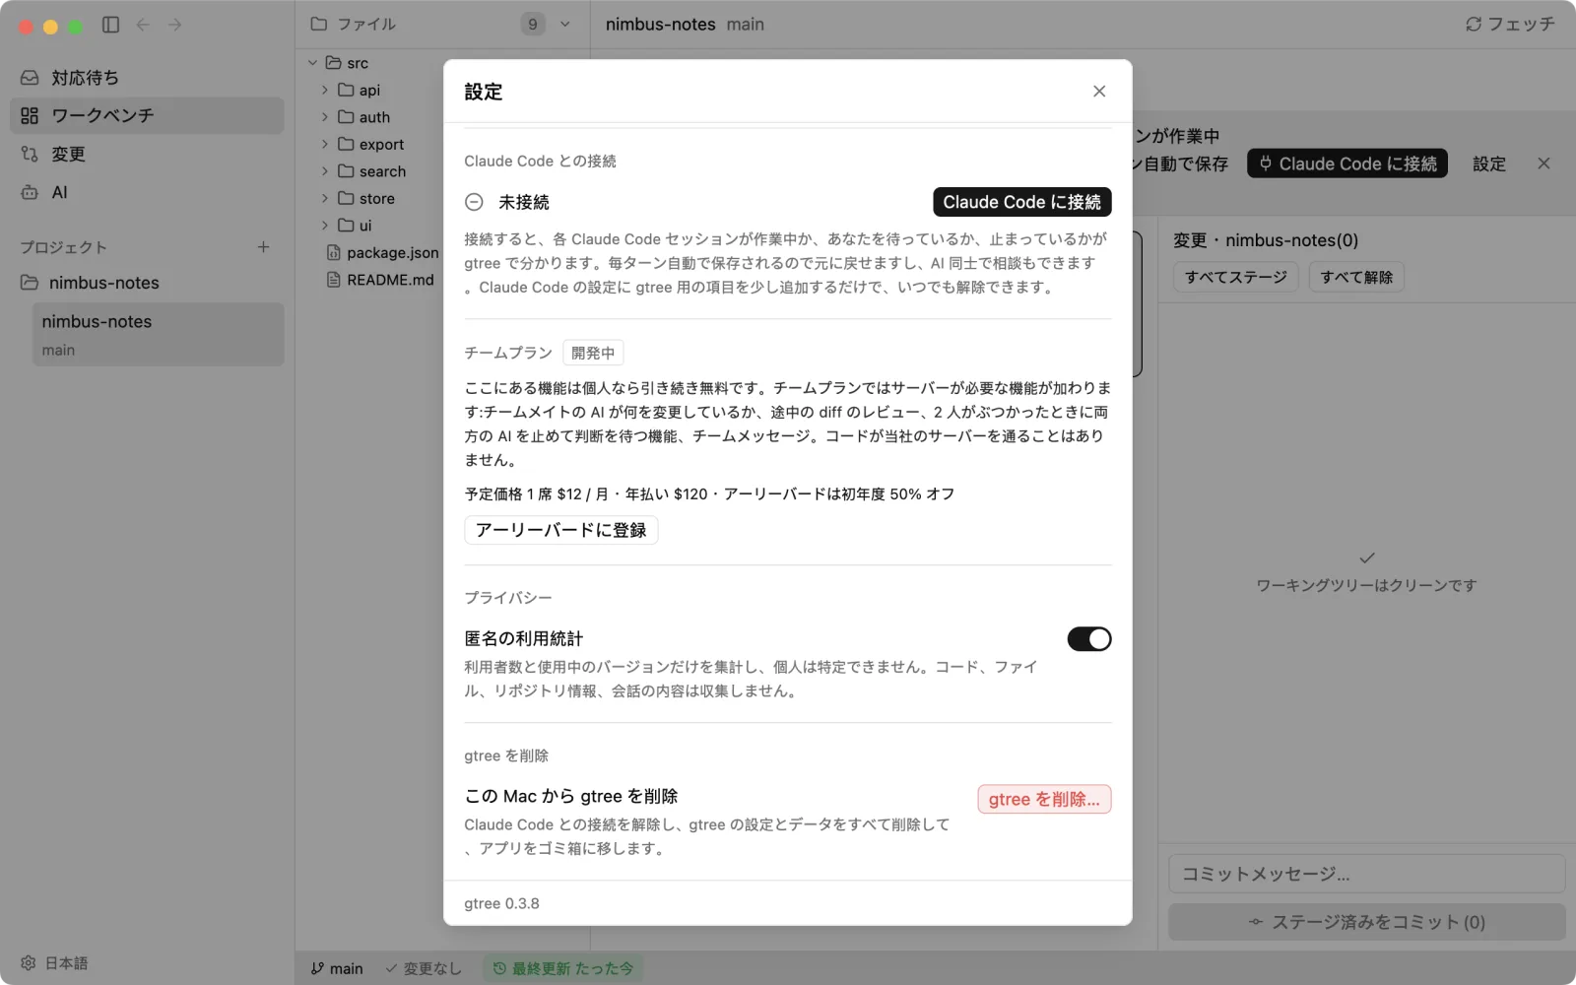Viewport: 1576px width, 985px height.
Task: Open language setting 日本語
Action: (55, 962)
